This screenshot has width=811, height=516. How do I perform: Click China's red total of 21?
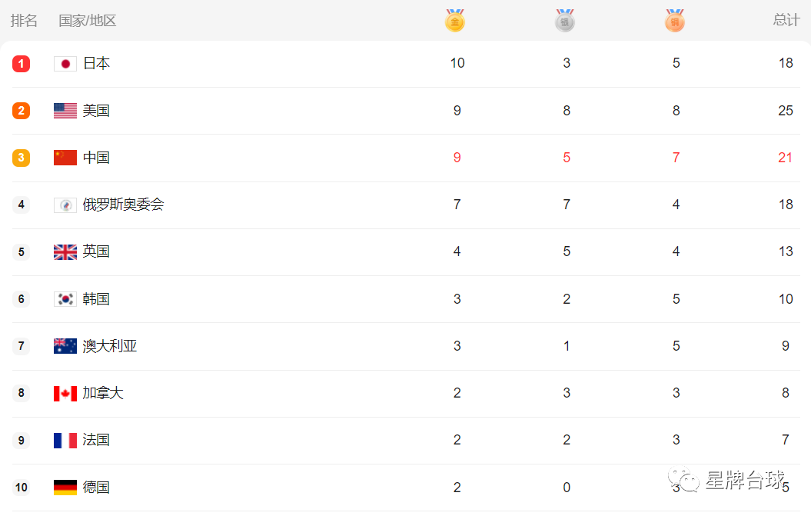[x=785, y=158]
